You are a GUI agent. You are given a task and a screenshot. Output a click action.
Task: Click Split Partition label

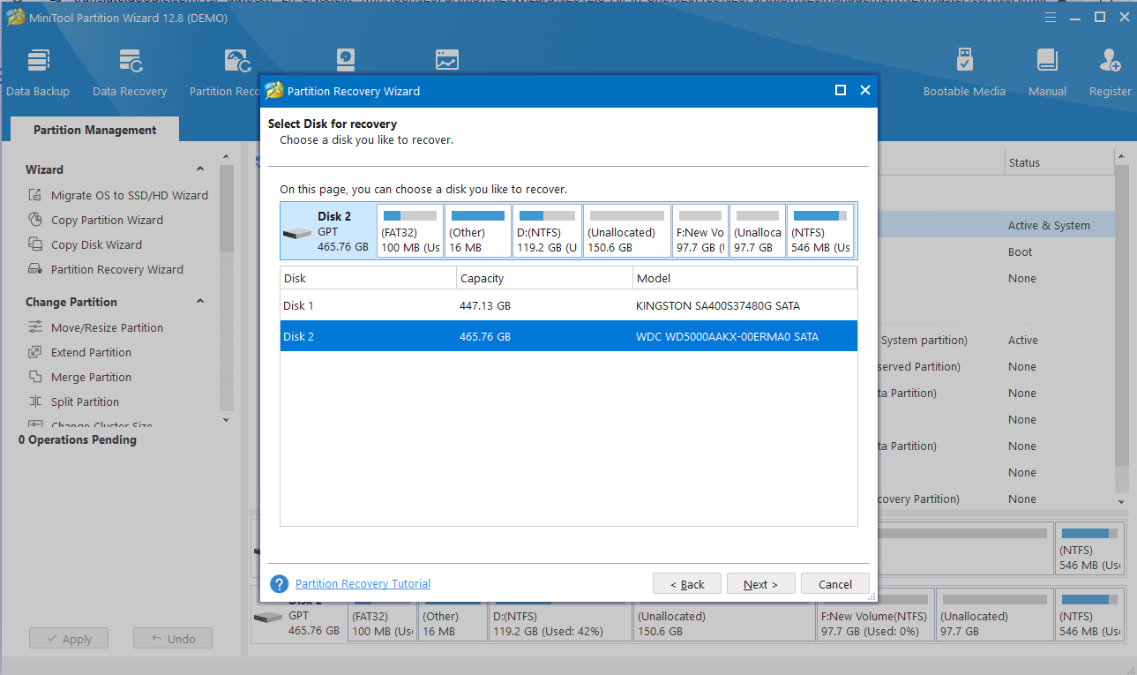click(x=85, y=401)
